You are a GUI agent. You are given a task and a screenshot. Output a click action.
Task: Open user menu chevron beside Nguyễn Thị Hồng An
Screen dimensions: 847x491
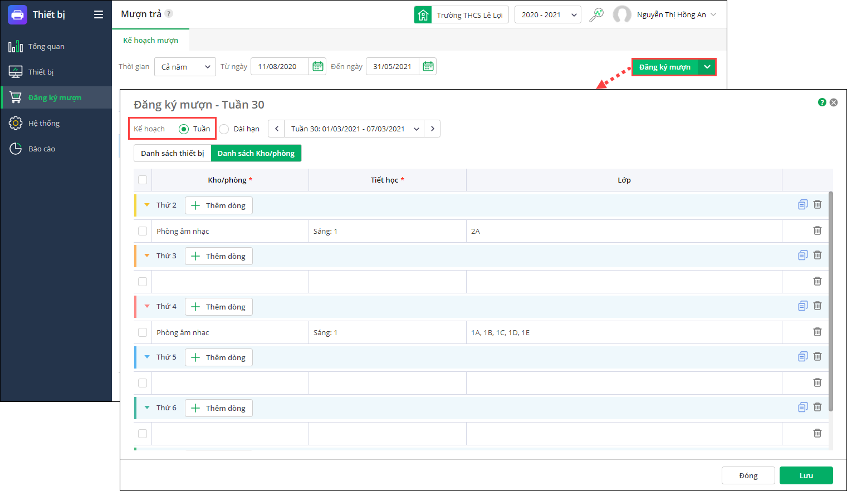713,14
